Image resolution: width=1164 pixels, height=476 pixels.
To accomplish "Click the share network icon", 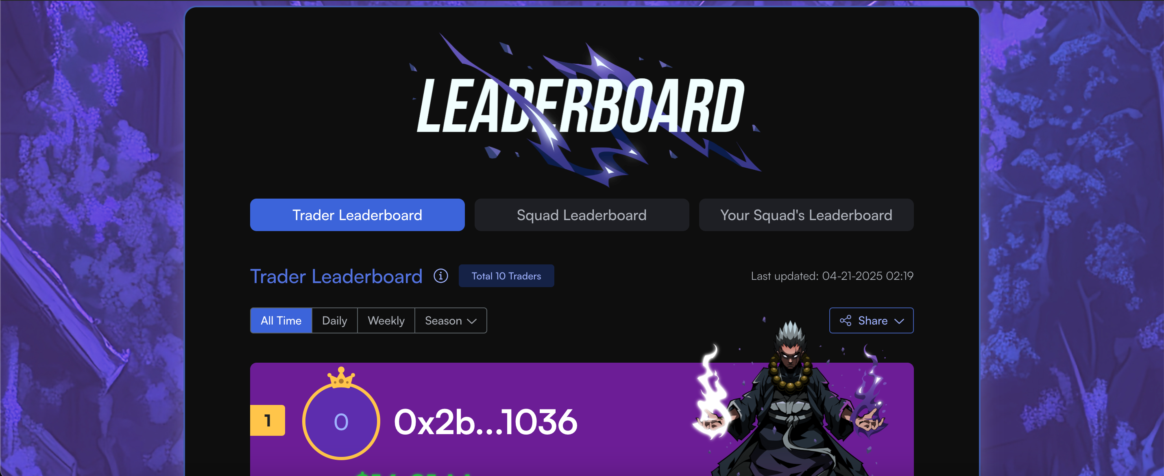I will pos(846,320).
